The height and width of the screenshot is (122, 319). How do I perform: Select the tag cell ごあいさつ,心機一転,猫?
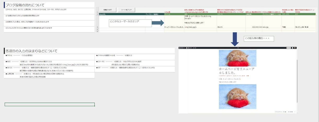(305, 22)
